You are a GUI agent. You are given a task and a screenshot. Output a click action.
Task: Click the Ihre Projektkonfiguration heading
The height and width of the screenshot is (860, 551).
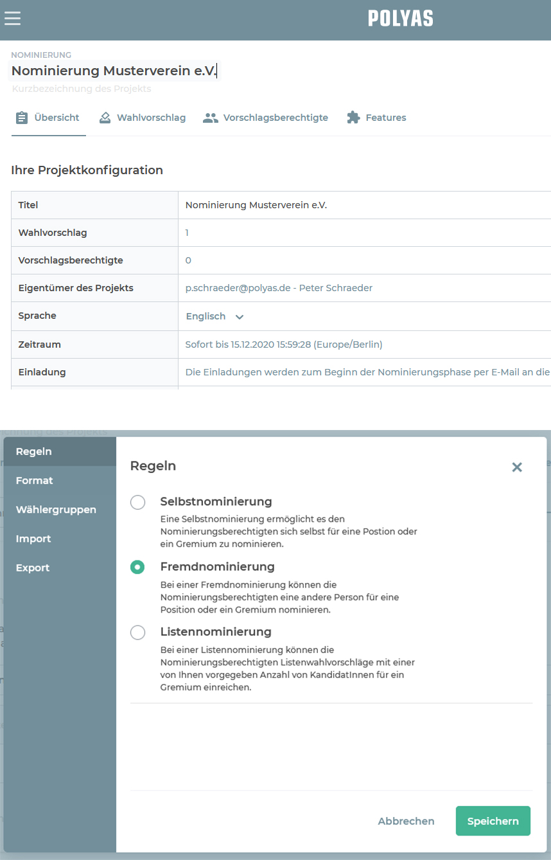click(x=87, y=170)
